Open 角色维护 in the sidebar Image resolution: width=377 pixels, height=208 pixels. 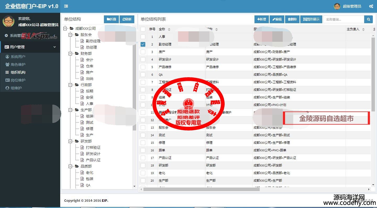click(18, 64)
